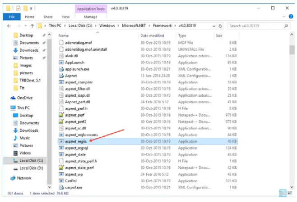The height and width of the screenshot is (202, 297).
Task: Click the Search v4.0.30319 field
Action: 259,26
